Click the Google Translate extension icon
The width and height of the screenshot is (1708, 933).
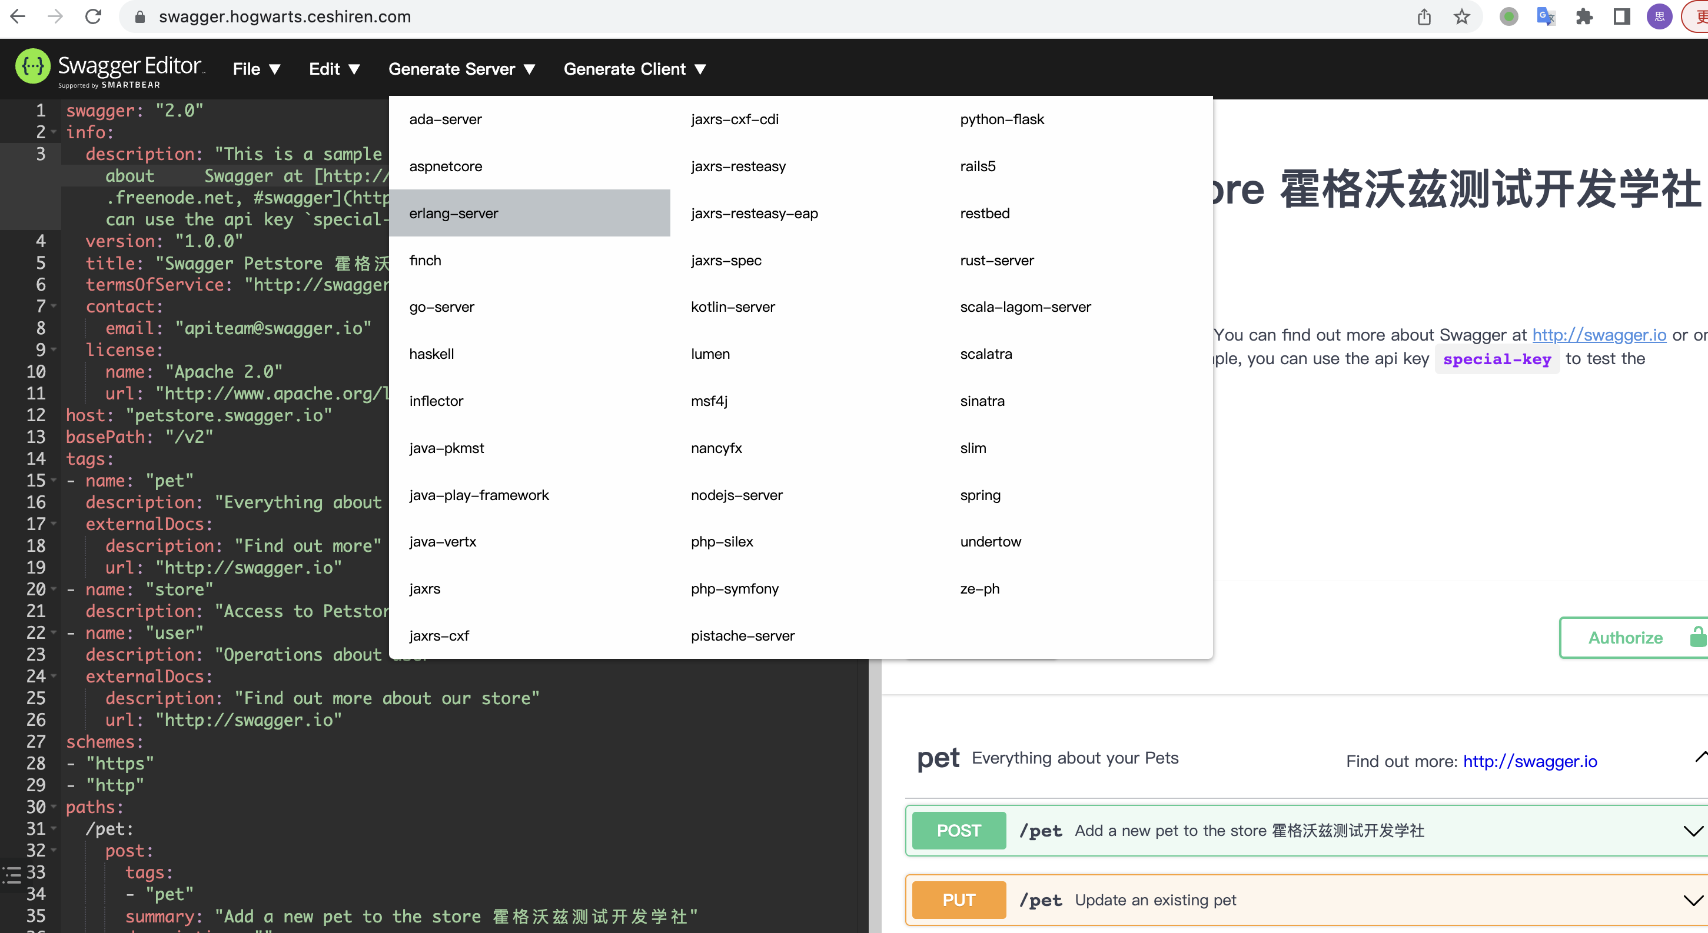click(1546, 16)
